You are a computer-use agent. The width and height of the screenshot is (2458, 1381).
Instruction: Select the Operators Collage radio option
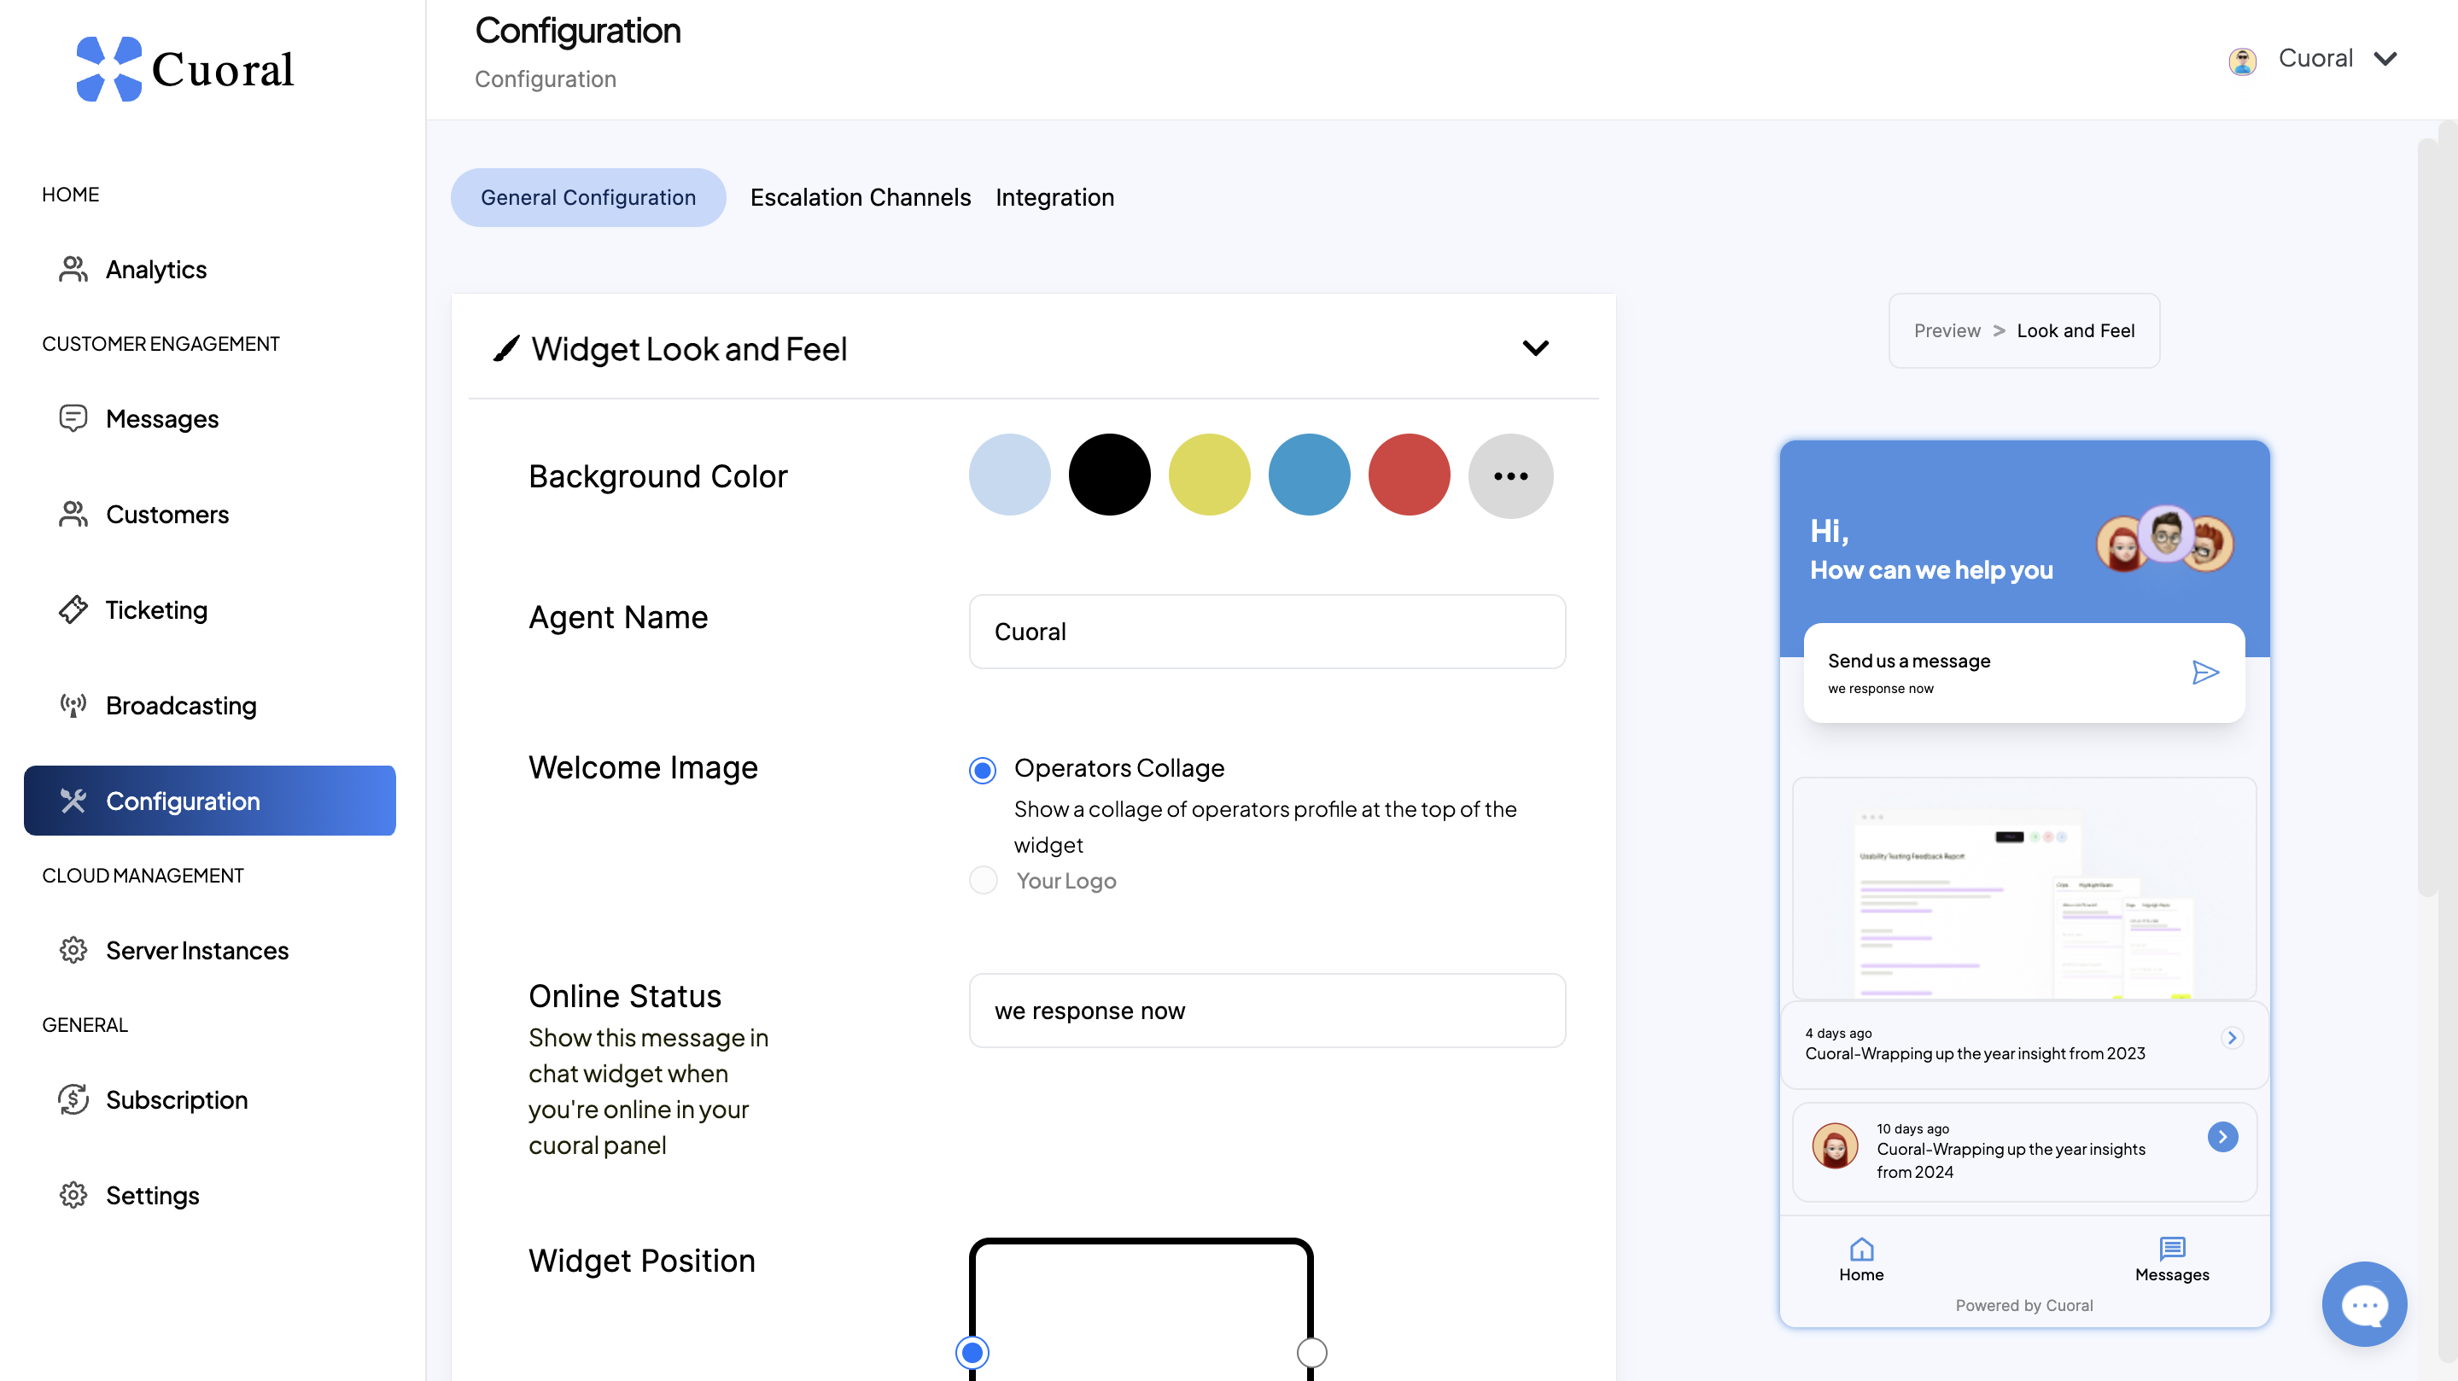pos(982,770)
